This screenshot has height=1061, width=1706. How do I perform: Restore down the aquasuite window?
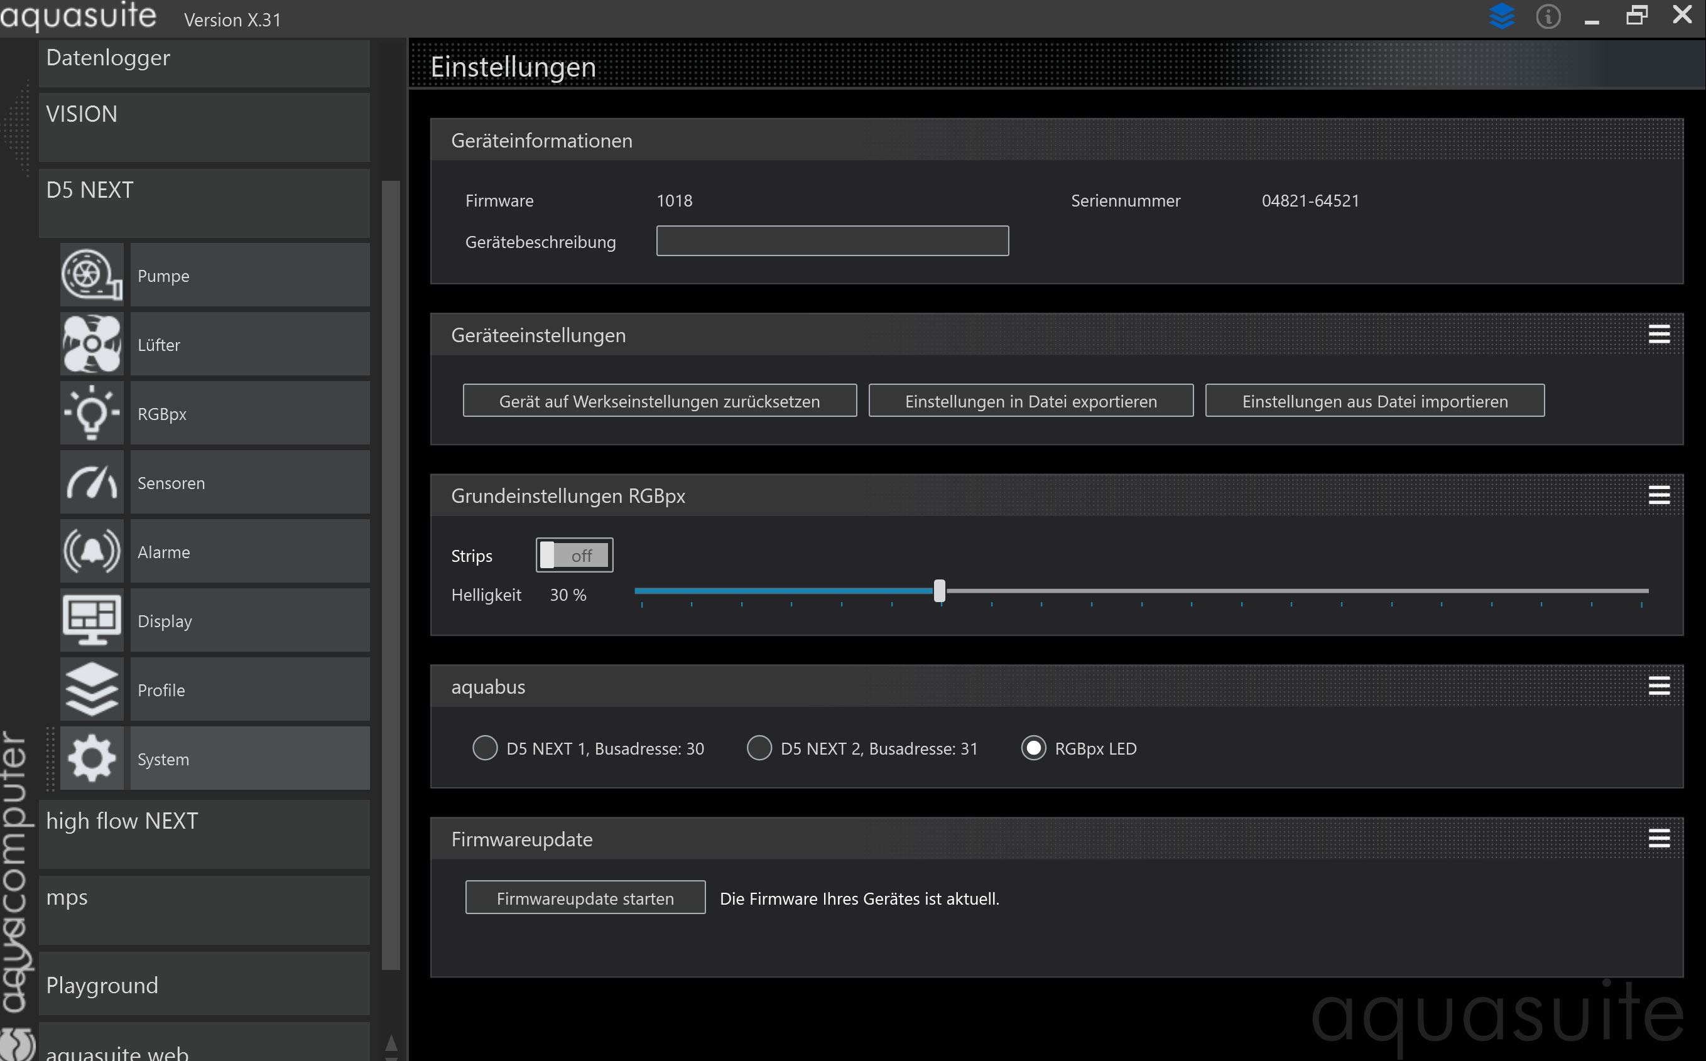click(x=1636, y=14)
